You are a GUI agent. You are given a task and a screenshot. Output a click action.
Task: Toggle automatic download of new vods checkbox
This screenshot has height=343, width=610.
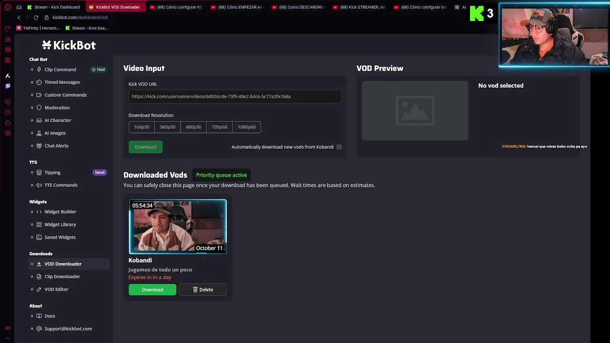(339, 147)
